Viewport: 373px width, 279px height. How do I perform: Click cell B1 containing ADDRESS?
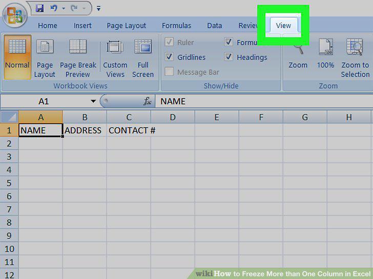(85, 130)
